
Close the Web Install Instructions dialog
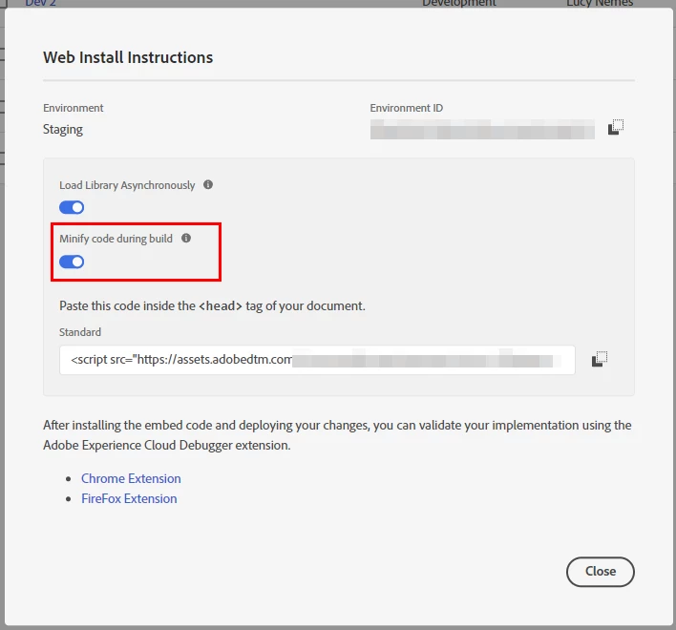601,572
